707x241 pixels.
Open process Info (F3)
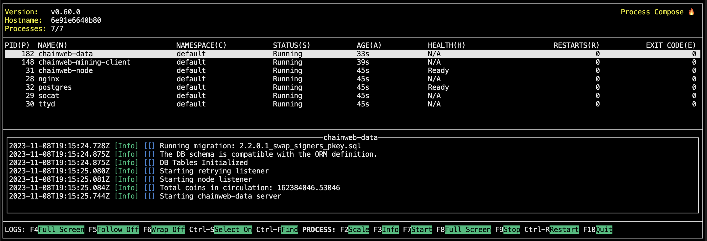(390, 230)
